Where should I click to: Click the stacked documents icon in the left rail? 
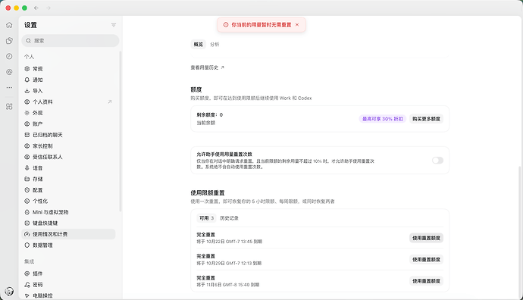coord(9,41)
